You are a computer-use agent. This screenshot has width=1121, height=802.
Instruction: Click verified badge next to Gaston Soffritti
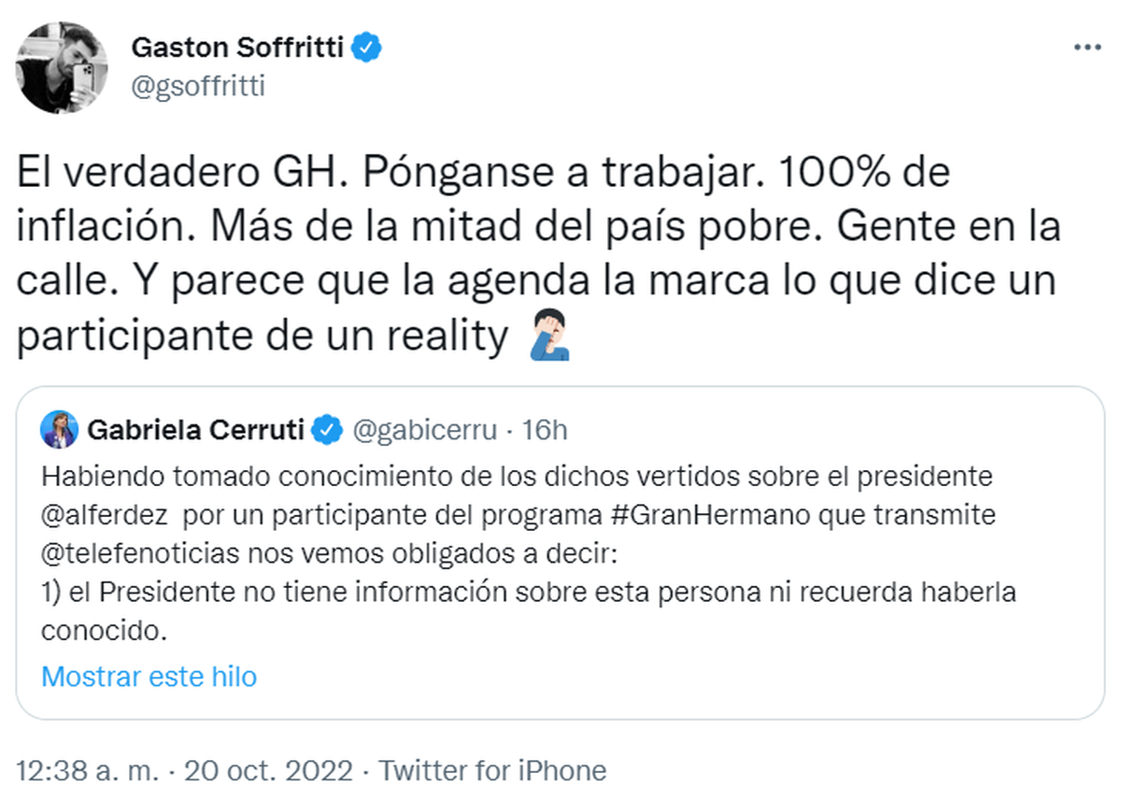point(367,47)
